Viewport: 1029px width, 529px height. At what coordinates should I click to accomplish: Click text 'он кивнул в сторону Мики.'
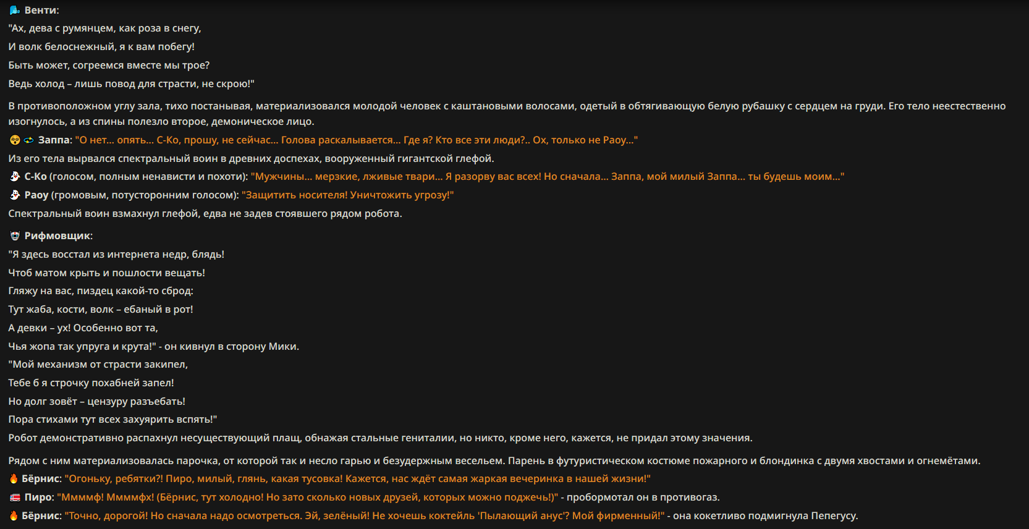[x=232, y=347]
